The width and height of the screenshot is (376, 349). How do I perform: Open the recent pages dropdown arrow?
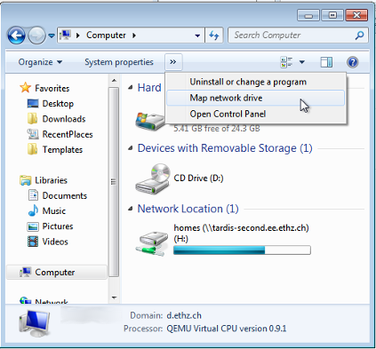(52, 36)
